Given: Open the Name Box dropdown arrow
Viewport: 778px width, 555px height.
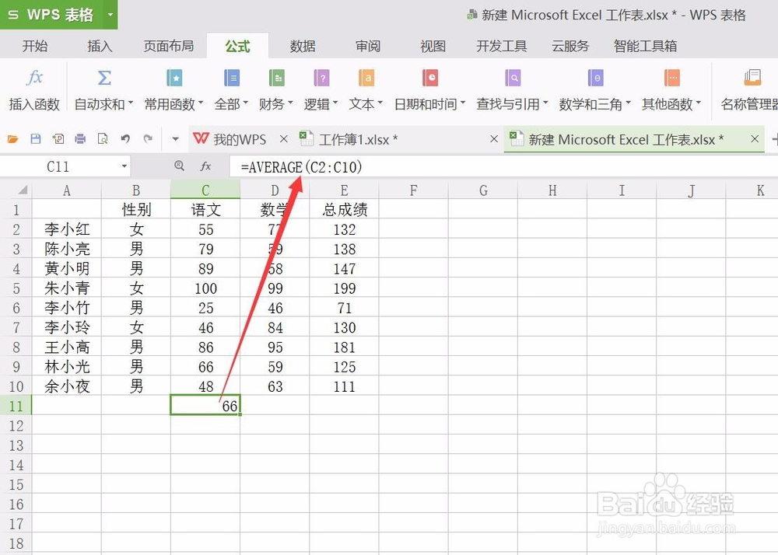Looking at the screenshot, I should pyautogui.click(x=124, y=166).
